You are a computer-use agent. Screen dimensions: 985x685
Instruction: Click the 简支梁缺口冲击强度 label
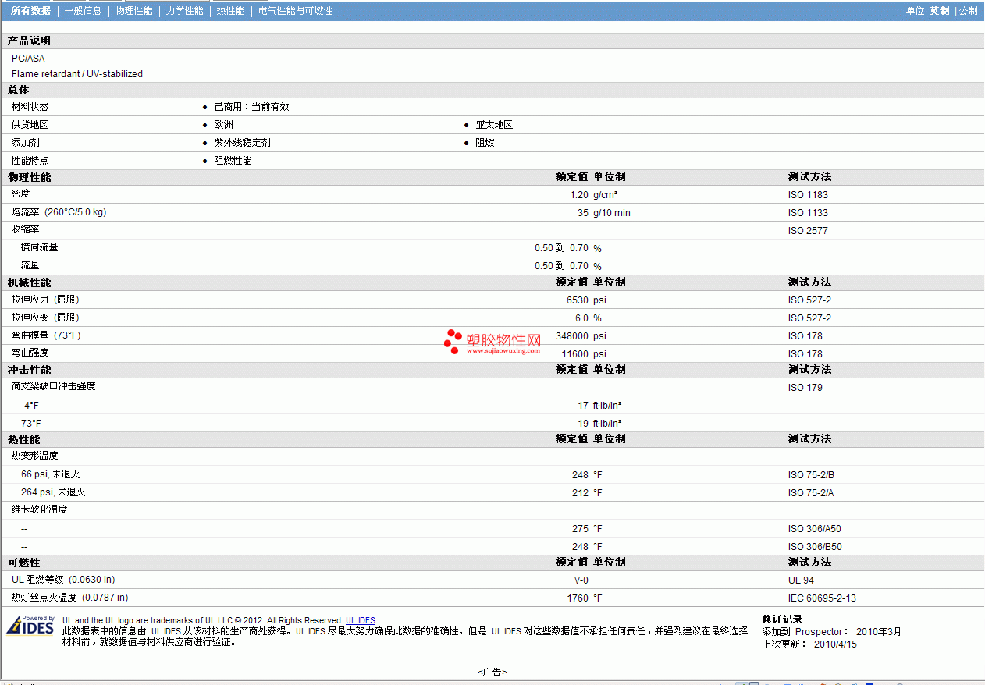[53, 386]
